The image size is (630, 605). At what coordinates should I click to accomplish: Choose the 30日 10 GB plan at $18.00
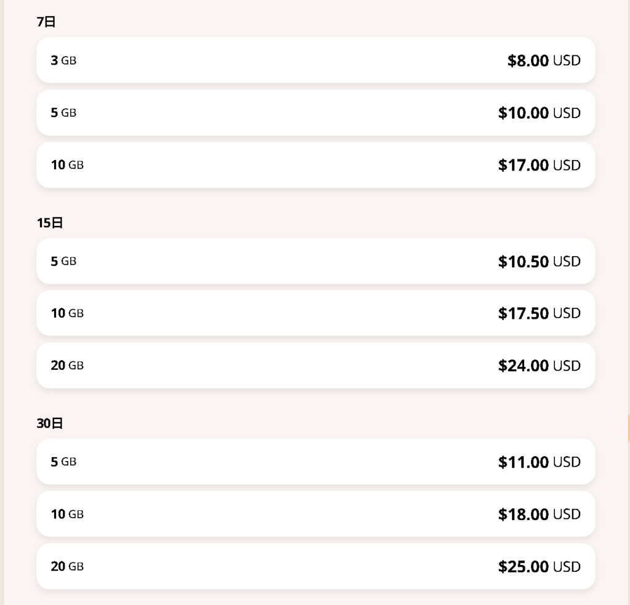(316, 514)
